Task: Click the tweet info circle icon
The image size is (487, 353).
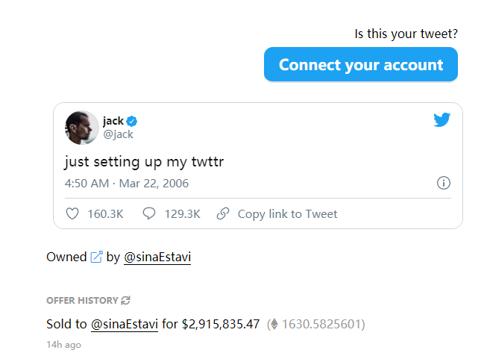Action: [443, 183]
